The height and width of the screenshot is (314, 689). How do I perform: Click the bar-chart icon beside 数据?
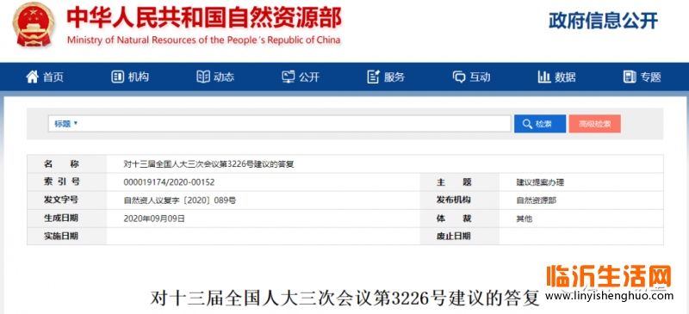click(x=544, y=77)
